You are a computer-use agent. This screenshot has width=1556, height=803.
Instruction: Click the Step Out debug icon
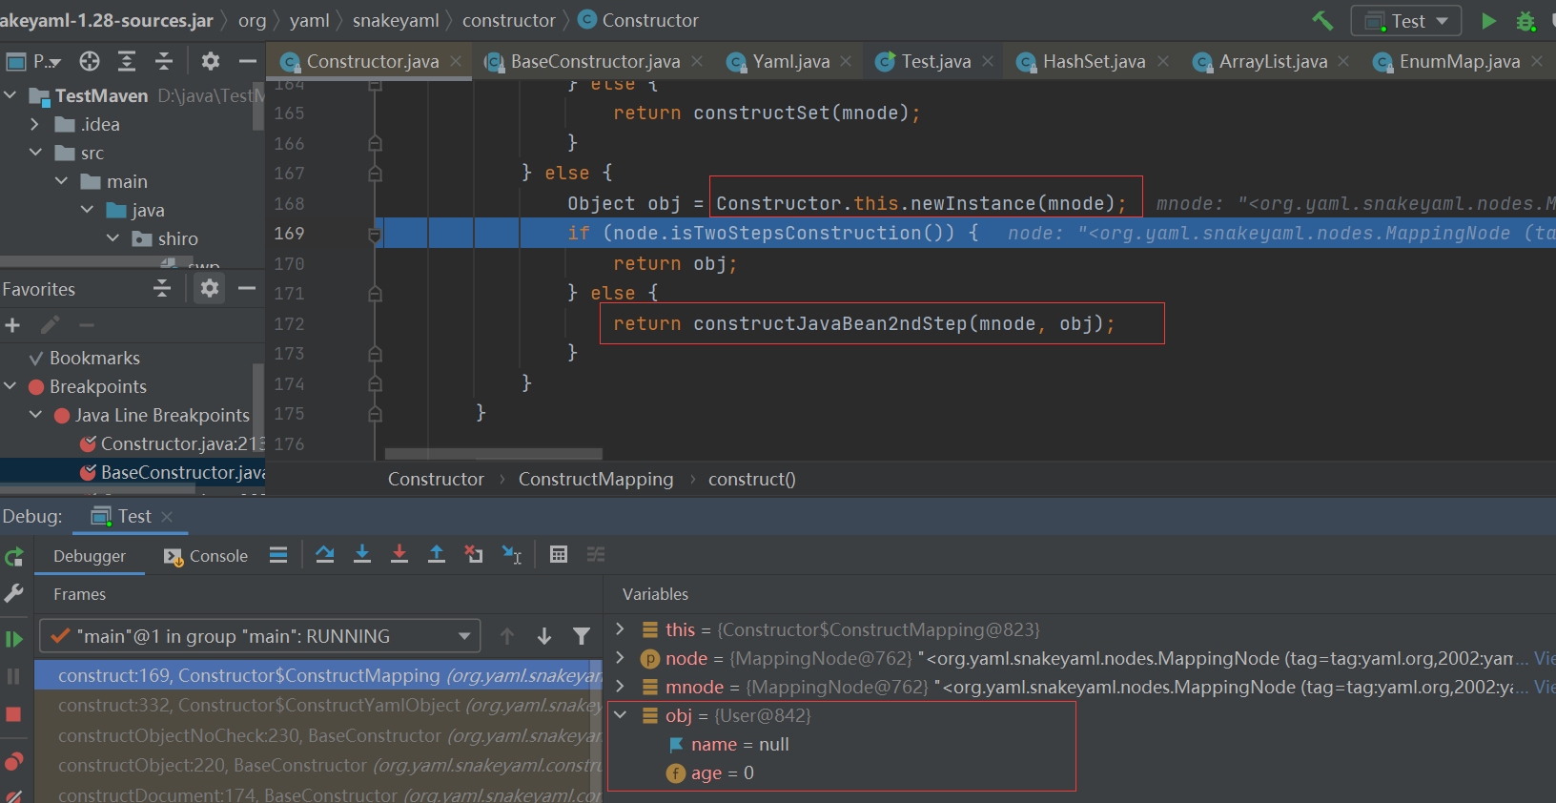pyautogui.click(x=437, y=554)
